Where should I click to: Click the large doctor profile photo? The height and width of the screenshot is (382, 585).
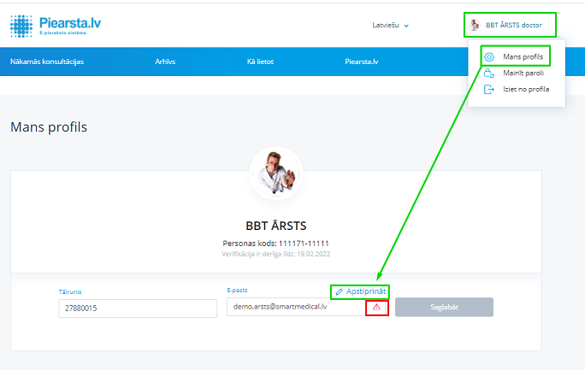(x=275, y=173)
